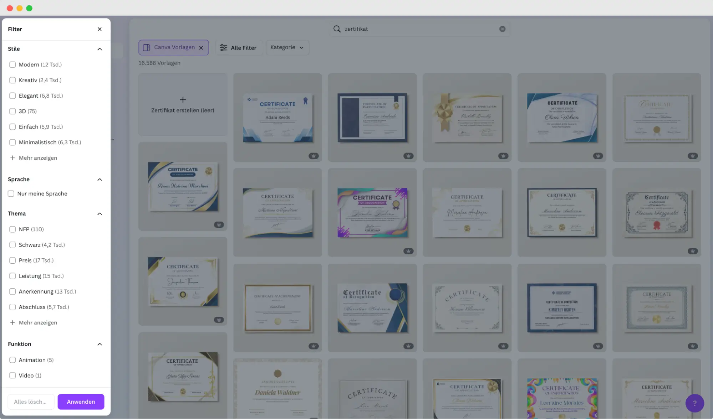Tick the Elegant style checkbox
This screenshot has width=713, height=419.
(12, 95)
